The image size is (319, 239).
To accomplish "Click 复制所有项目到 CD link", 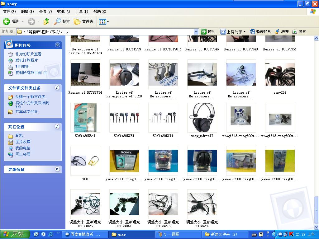I will [x=31, y=73].
